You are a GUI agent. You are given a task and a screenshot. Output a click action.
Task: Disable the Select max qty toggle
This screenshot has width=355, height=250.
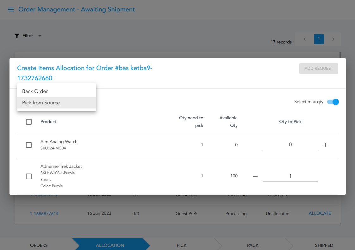pos(333,102)
